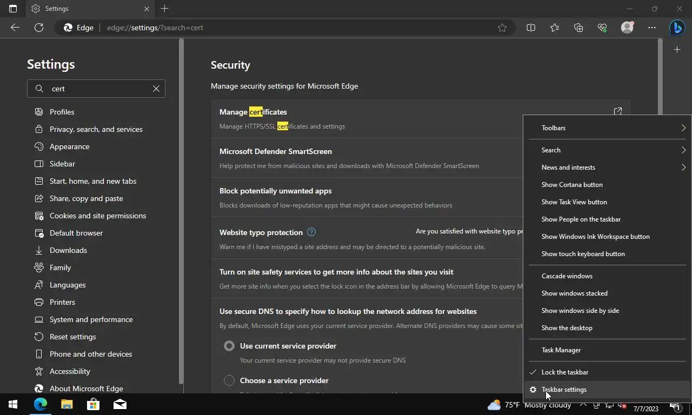Viewport: 692px width, 415px height.
Task: Close the Settings tab
Action: (x=147, y=9)
